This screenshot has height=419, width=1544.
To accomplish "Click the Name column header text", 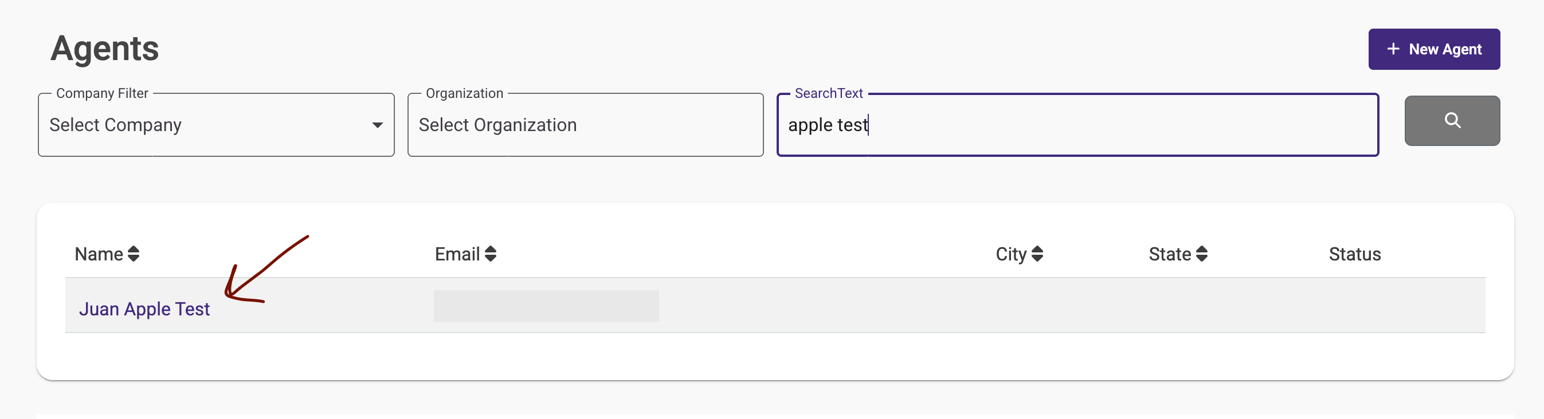I will pyautogui.click(x=99, y=254).
